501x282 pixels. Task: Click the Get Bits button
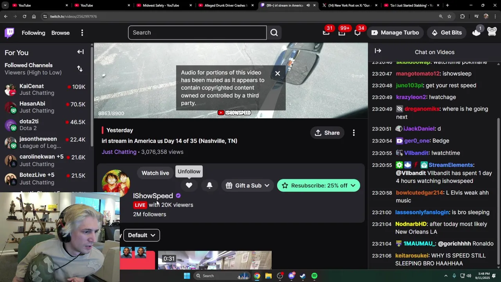pyautogui.click(x=447, y=33)
